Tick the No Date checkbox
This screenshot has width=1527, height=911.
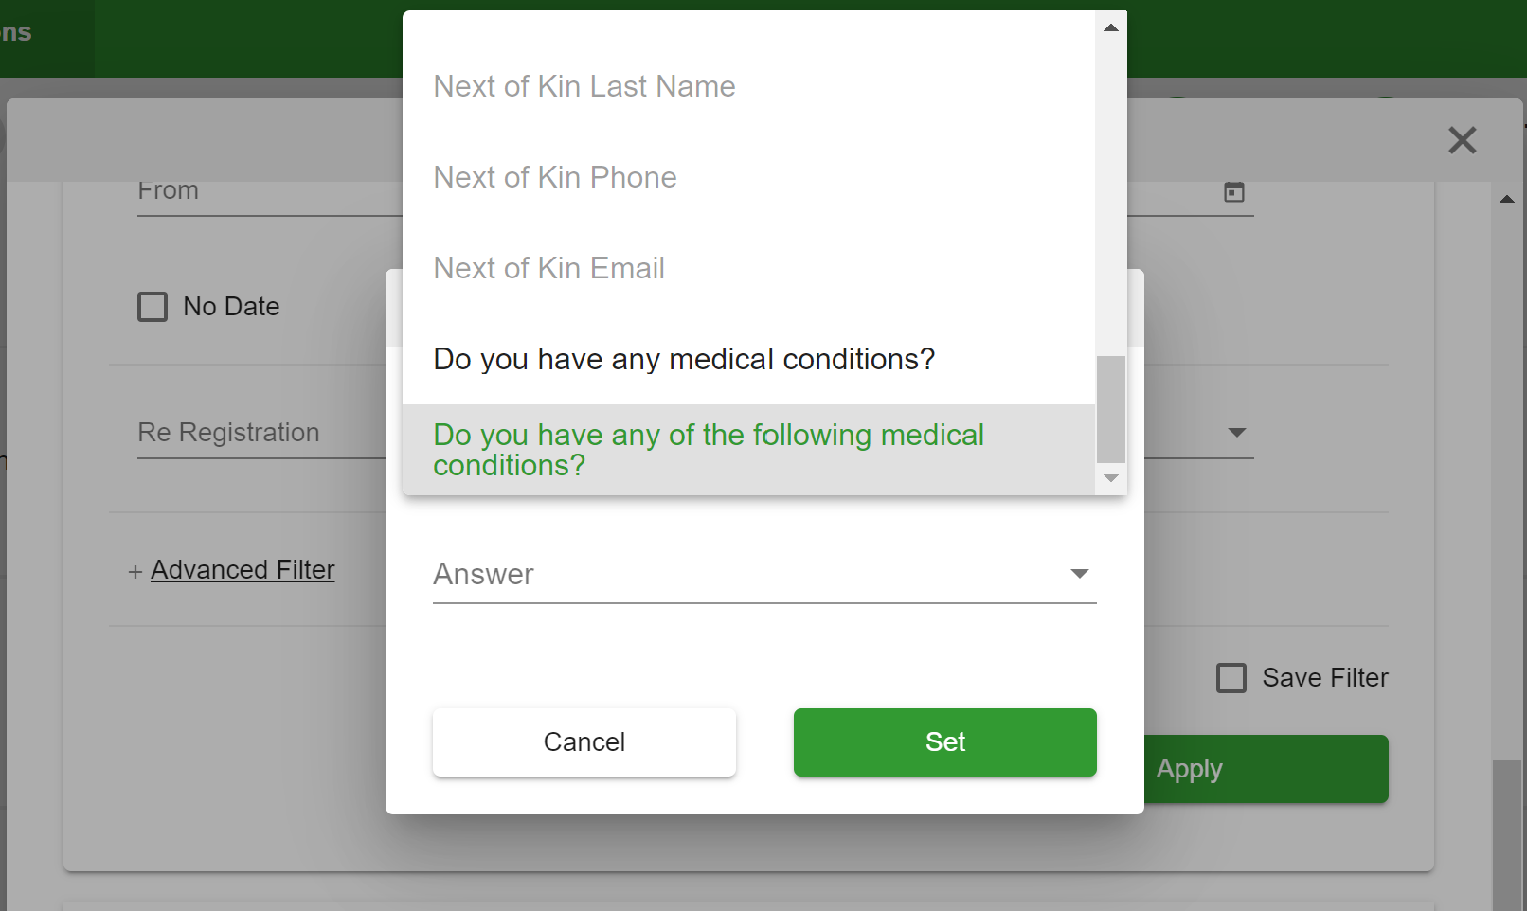[153, 307]
